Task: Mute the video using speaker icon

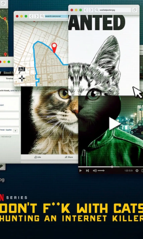Action: [95, 170]
